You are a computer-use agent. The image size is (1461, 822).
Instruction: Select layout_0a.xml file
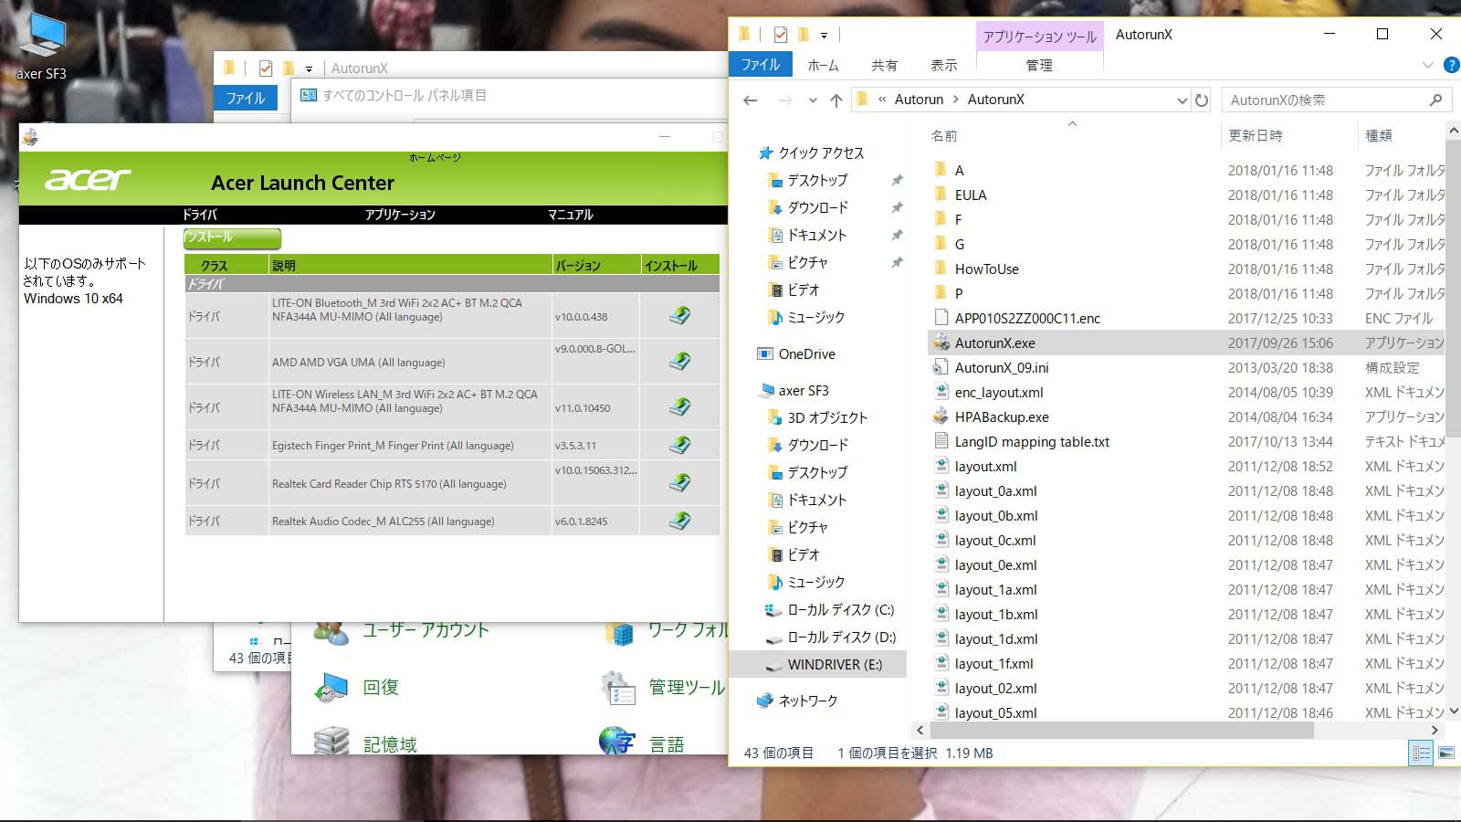click(984, 490)
